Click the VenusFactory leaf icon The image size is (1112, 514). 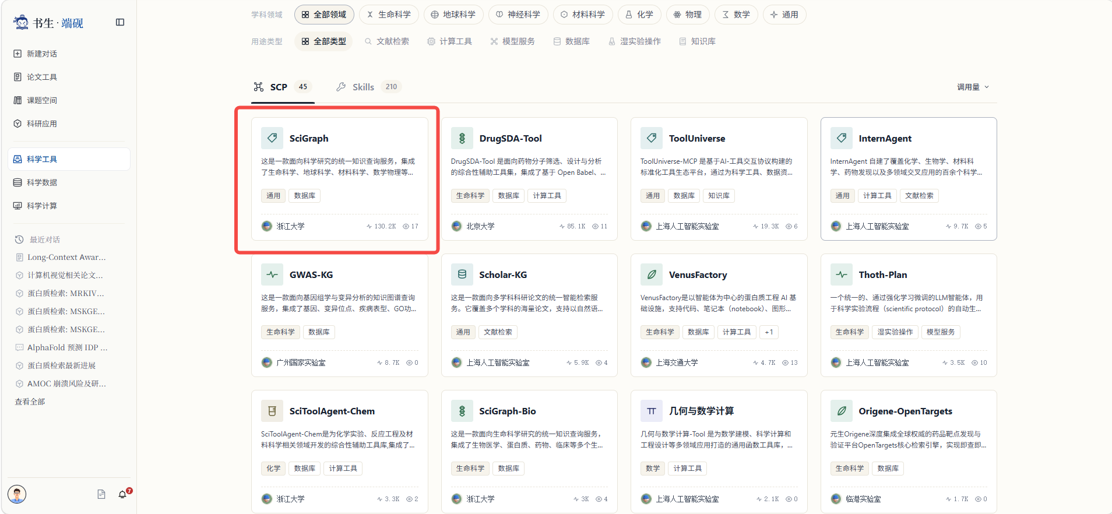(652, 274)
